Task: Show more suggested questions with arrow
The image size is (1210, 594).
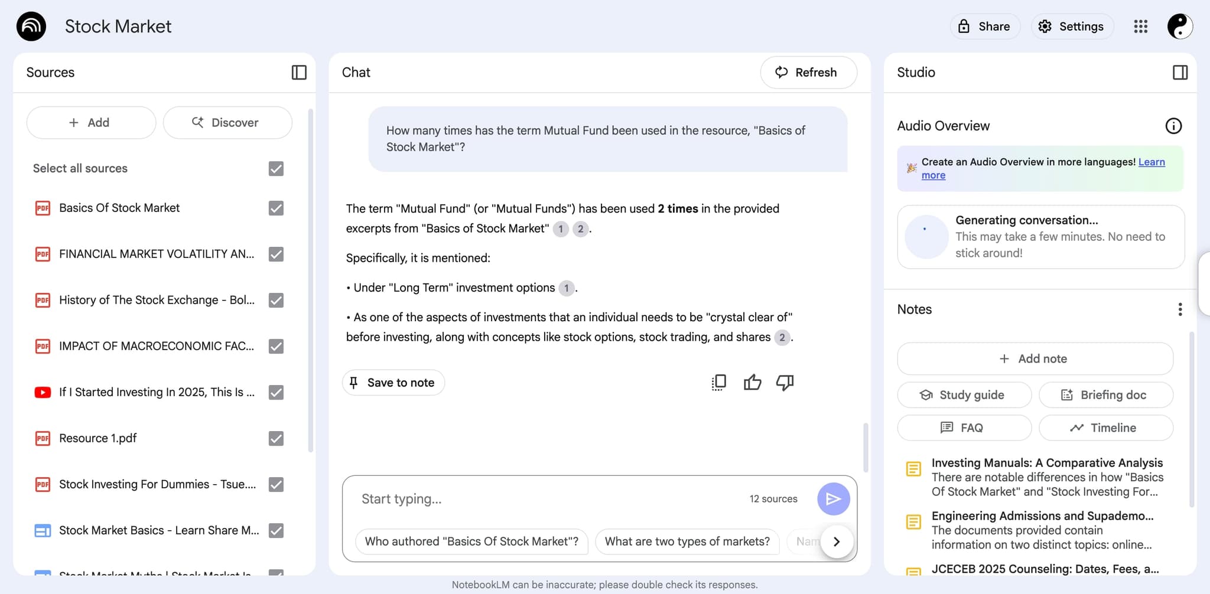Action: pos(836,541)
